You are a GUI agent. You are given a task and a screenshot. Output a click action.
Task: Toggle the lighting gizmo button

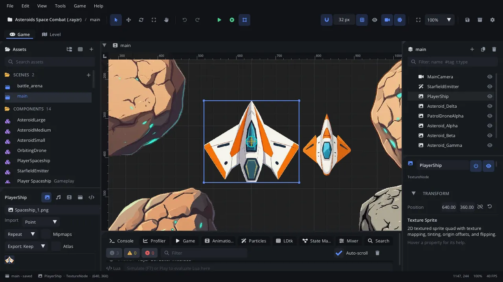point(400,20)
